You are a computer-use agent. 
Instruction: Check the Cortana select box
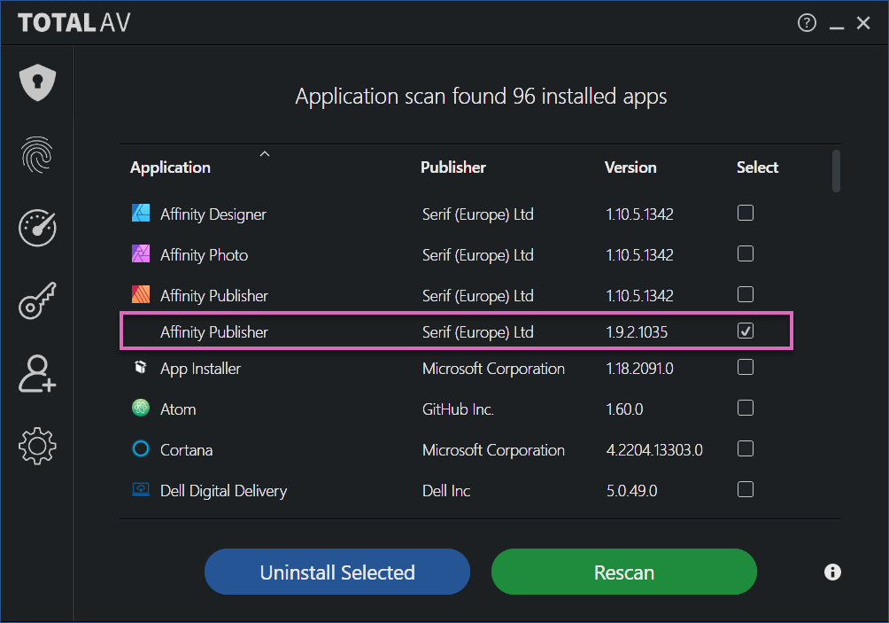click(746, 448)
